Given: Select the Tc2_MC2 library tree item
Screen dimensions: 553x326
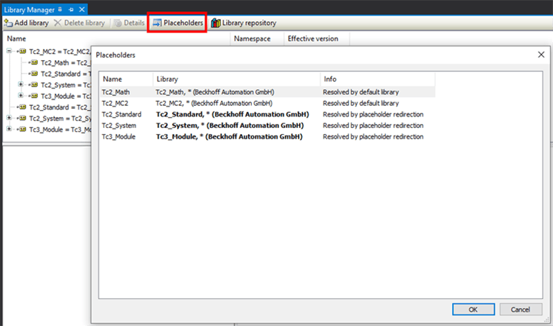Looking at the screenshot, I should point(59,52).
